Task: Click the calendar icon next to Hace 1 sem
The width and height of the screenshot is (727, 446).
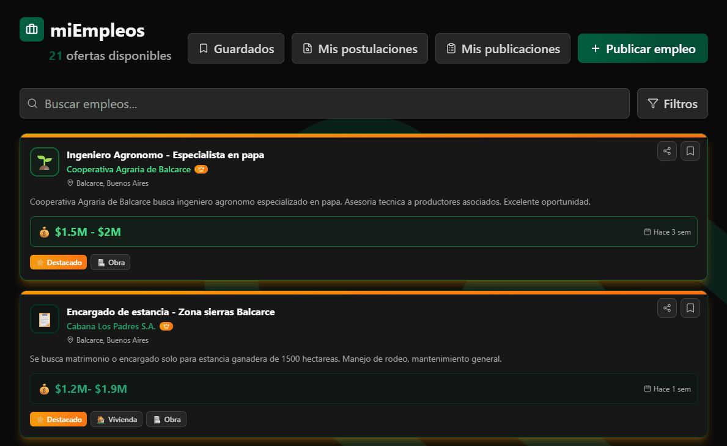Action: pos(646,389)
